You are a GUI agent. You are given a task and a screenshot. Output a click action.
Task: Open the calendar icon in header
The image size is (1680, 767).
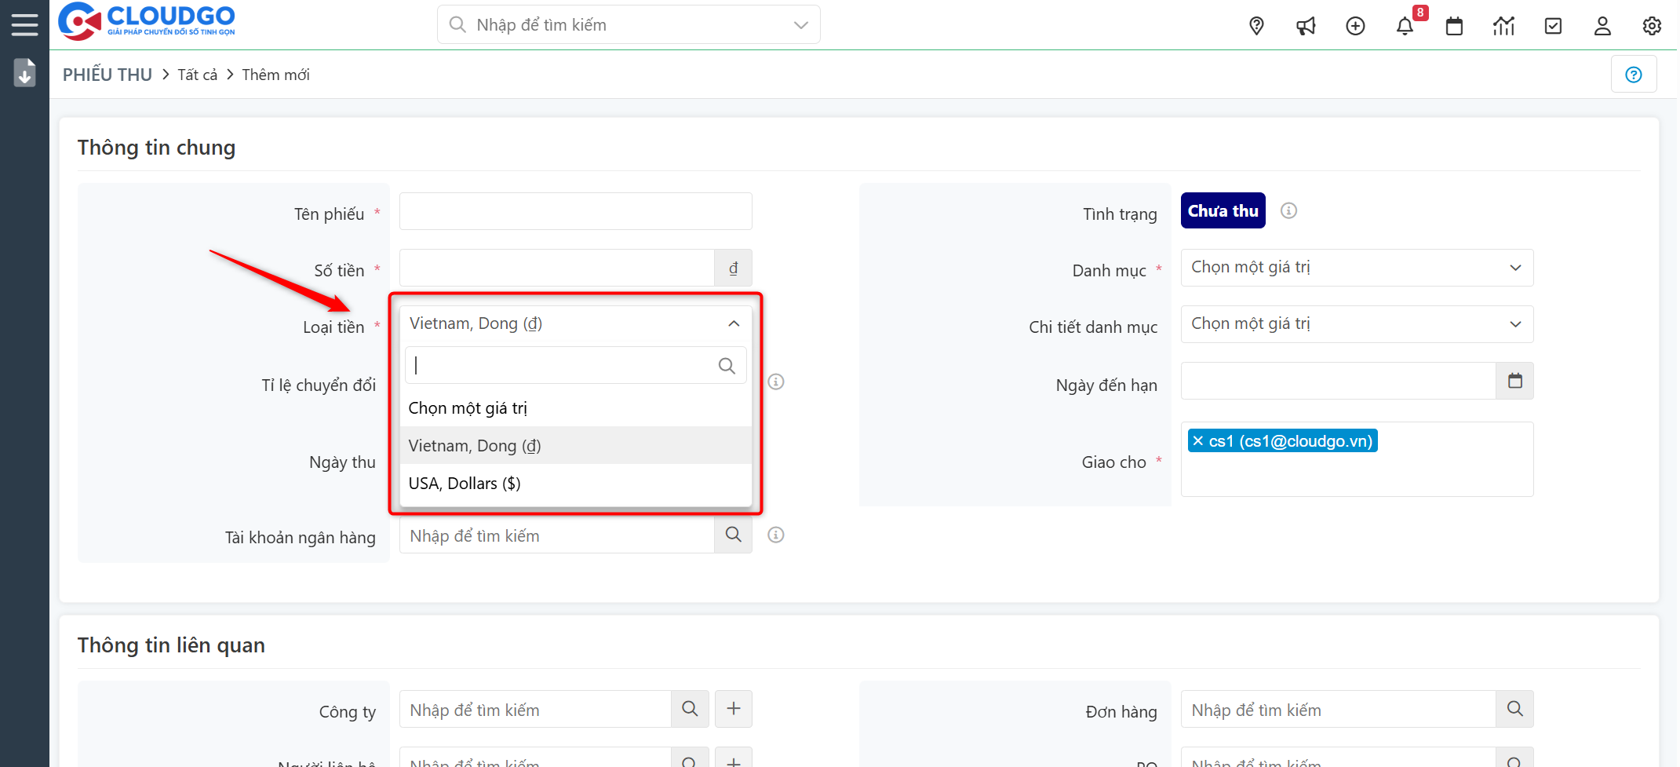click(1454, 26)
